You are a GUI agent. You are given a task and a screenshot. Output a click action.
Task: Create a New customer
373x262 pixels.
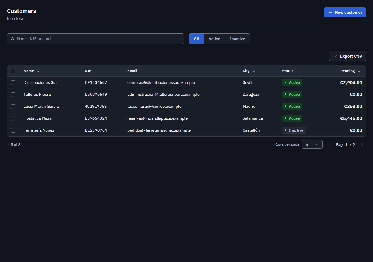pyautogui.click(x=345, y=12)
